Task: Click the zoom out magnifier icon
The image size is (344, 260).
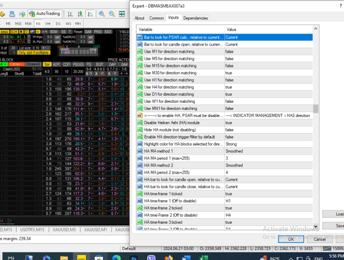Action: pos(112,14)
